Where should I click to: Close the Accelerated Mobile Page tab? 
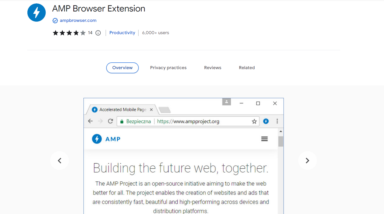pyautogui.click(x=151, y=110)
